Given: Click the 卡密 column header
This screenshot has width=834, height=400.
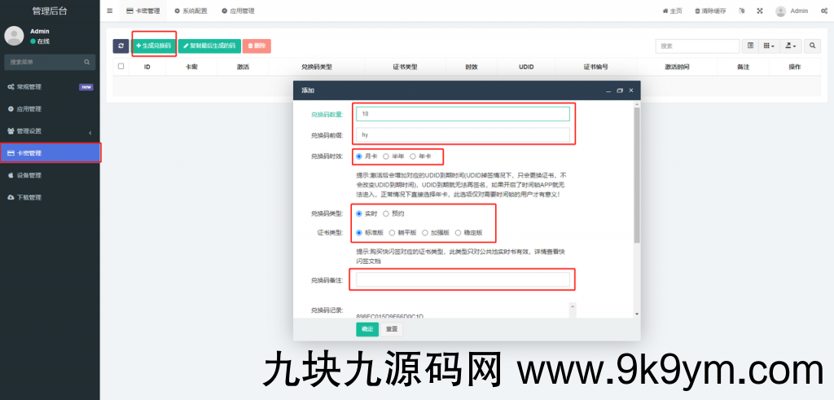Looking at the screenshot, I should [x=191, y=67].
